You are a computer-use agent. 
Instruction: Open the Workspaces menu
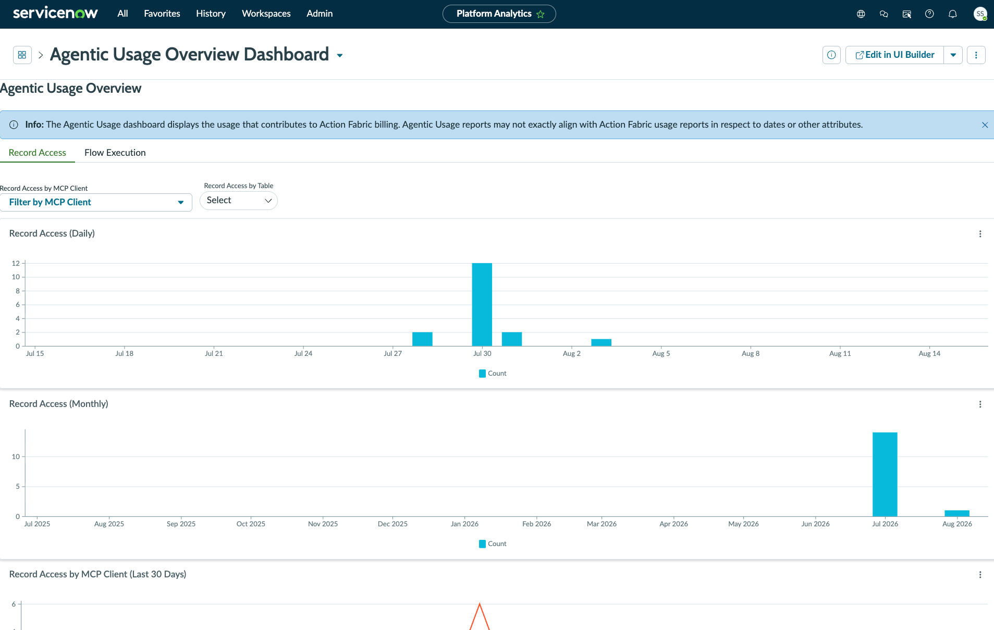(x=266, y=14)
